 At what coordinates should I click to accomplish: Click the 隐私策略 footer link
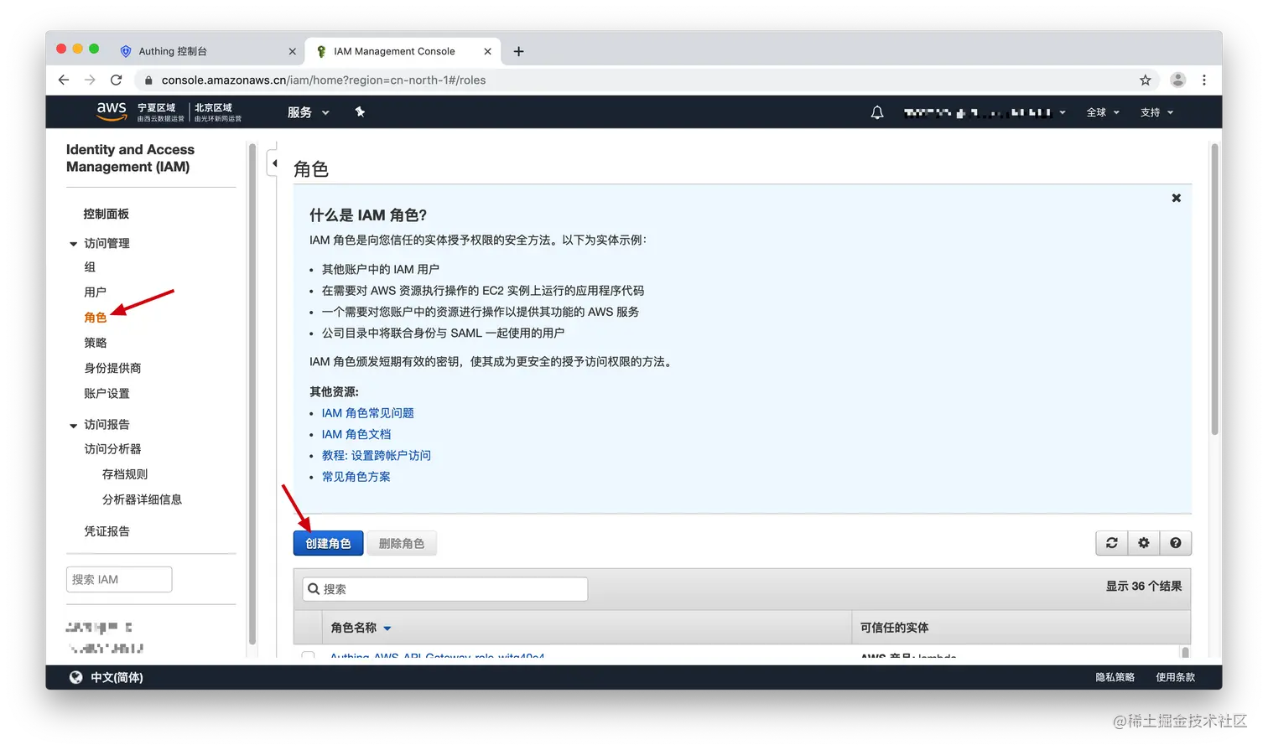coord(1115,677)
